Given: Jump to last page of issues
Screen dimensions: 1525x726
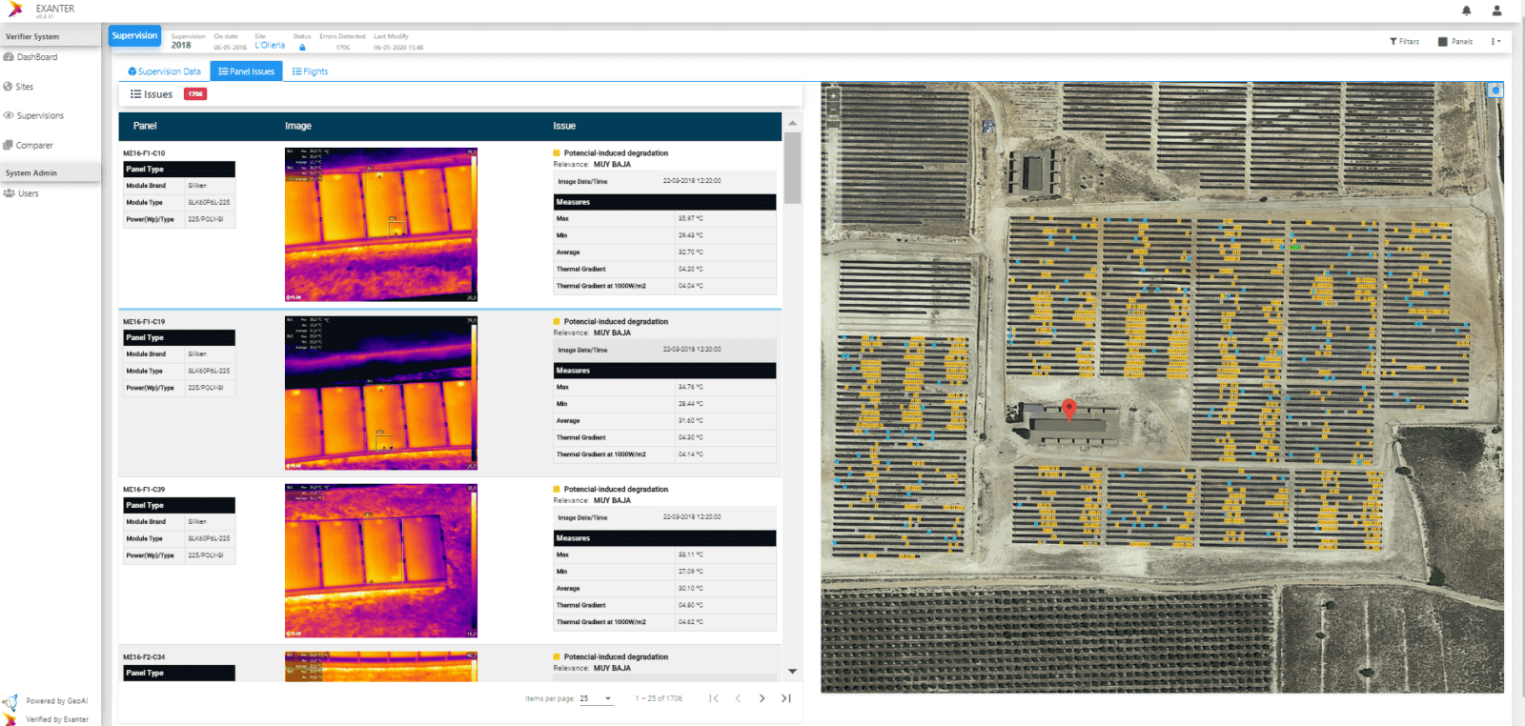Looking at the screenshot, I should [786, 698].
